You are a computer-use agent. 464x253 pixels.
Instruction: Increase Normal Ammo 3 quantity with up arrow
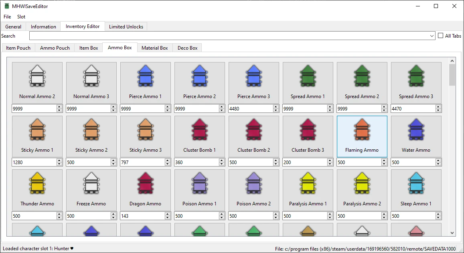tap(113, 107)
